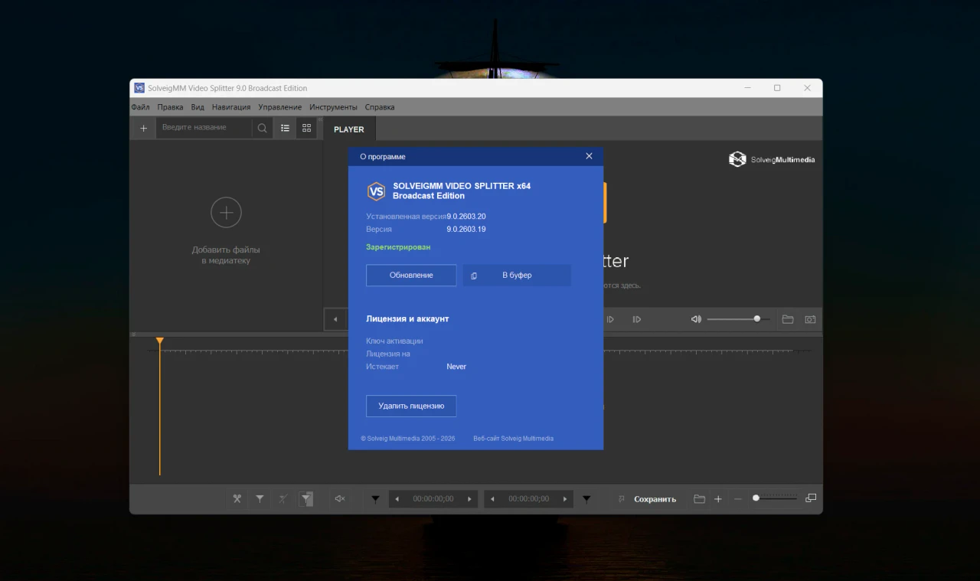Image resolution: width=980 pixels, height=581 pixels.
Task: Click the Обновление button
Action: click(411, 276)
